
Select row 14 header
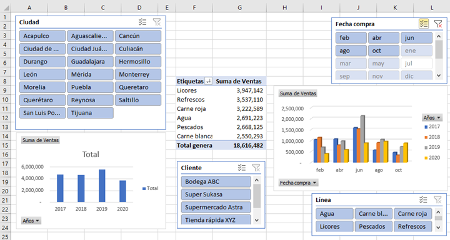pyautogui.click(x=5, y=137)
